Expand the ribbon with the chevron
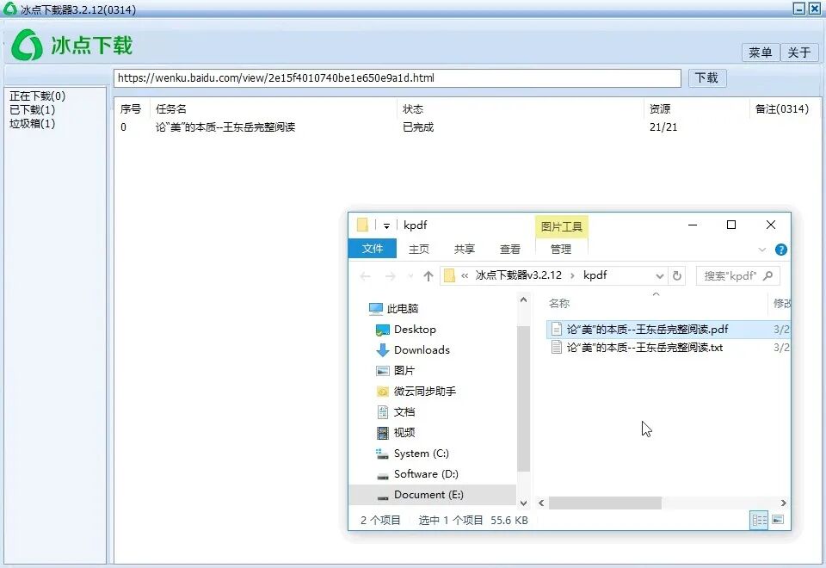Image resolution: width=826 pixels, height=568 pixels. pyautogui.click(x=761, y=250)
